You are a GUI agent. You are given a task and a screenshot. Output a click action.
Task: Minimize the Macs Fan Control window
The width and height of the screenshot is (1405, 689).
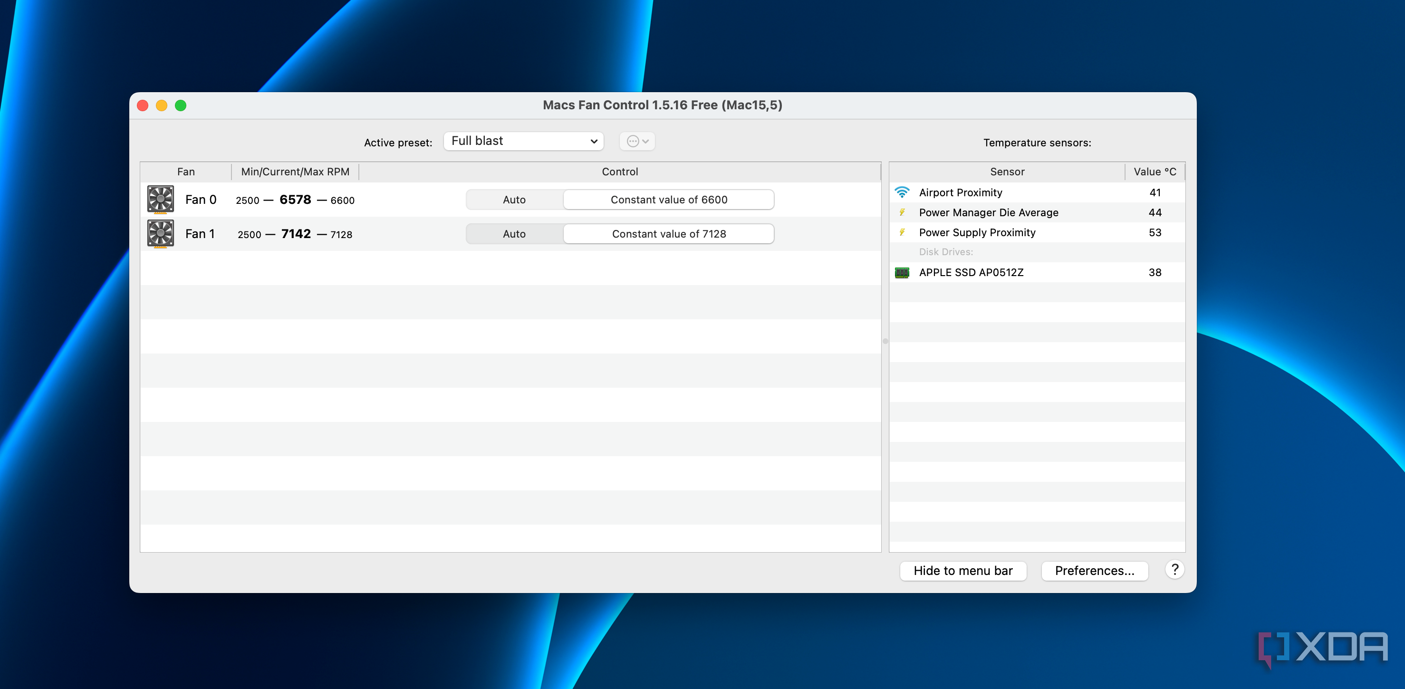click(x=162, y=105)
